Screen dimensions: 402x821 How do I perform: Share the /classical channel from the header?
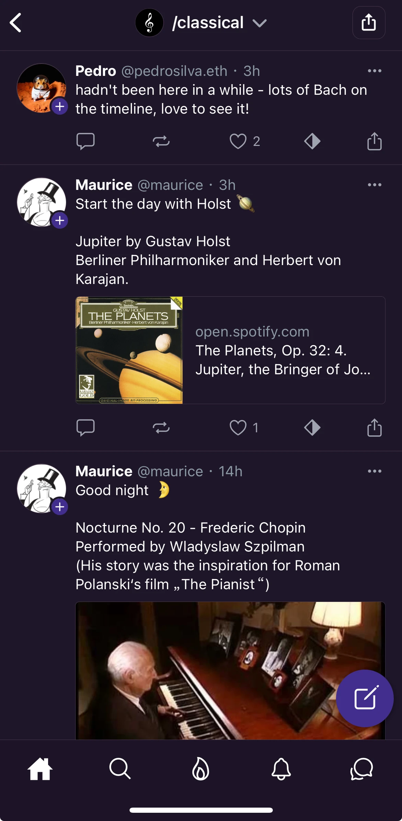(369, 23)
